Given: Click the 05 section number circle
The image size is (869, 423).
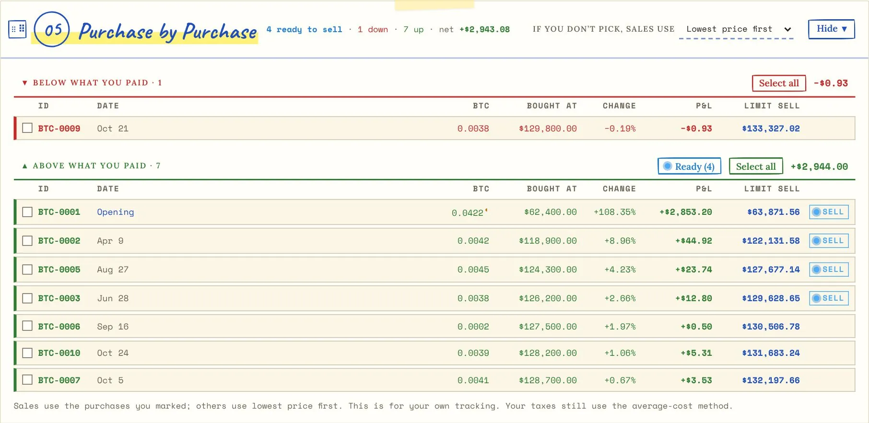Looking at the screenshot, I should [52, 29].
